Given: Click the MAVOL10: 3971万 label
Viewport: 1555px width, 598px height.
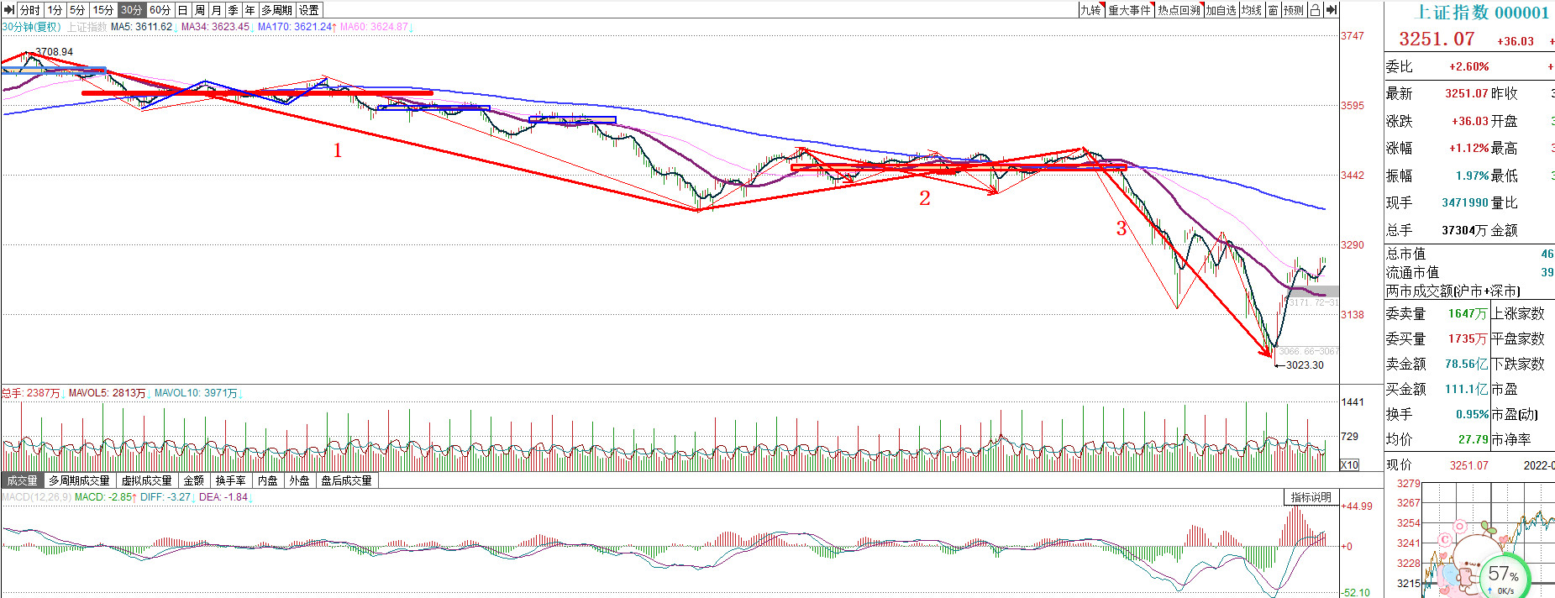Looking at the screenshot, I should click(x=197, y=393).
